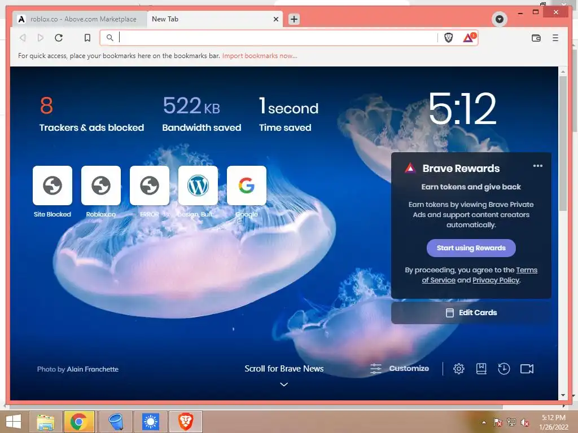Open the Brave wallet icon

coord(536,38)
